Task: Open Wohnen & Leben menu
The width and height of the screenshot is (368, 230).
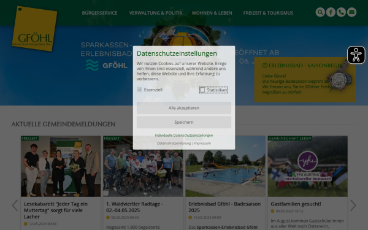Action: 212,13
